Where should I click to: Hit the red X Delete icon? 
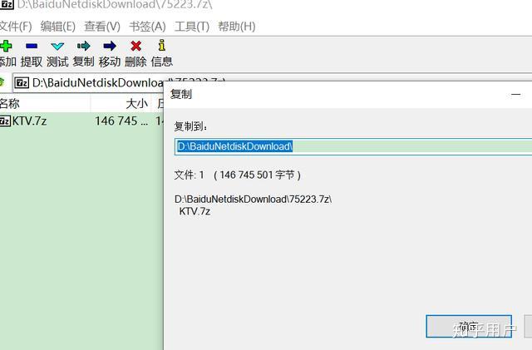tap(136, 46)
